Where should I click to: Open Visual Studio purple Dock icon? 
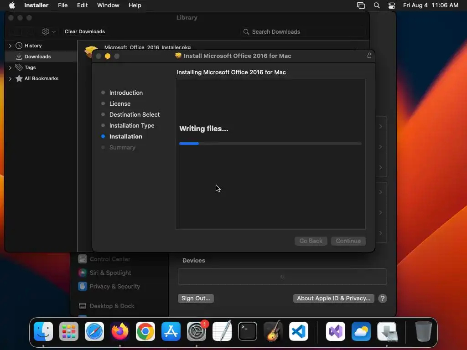pyautogui.click(x=336, y=331)
